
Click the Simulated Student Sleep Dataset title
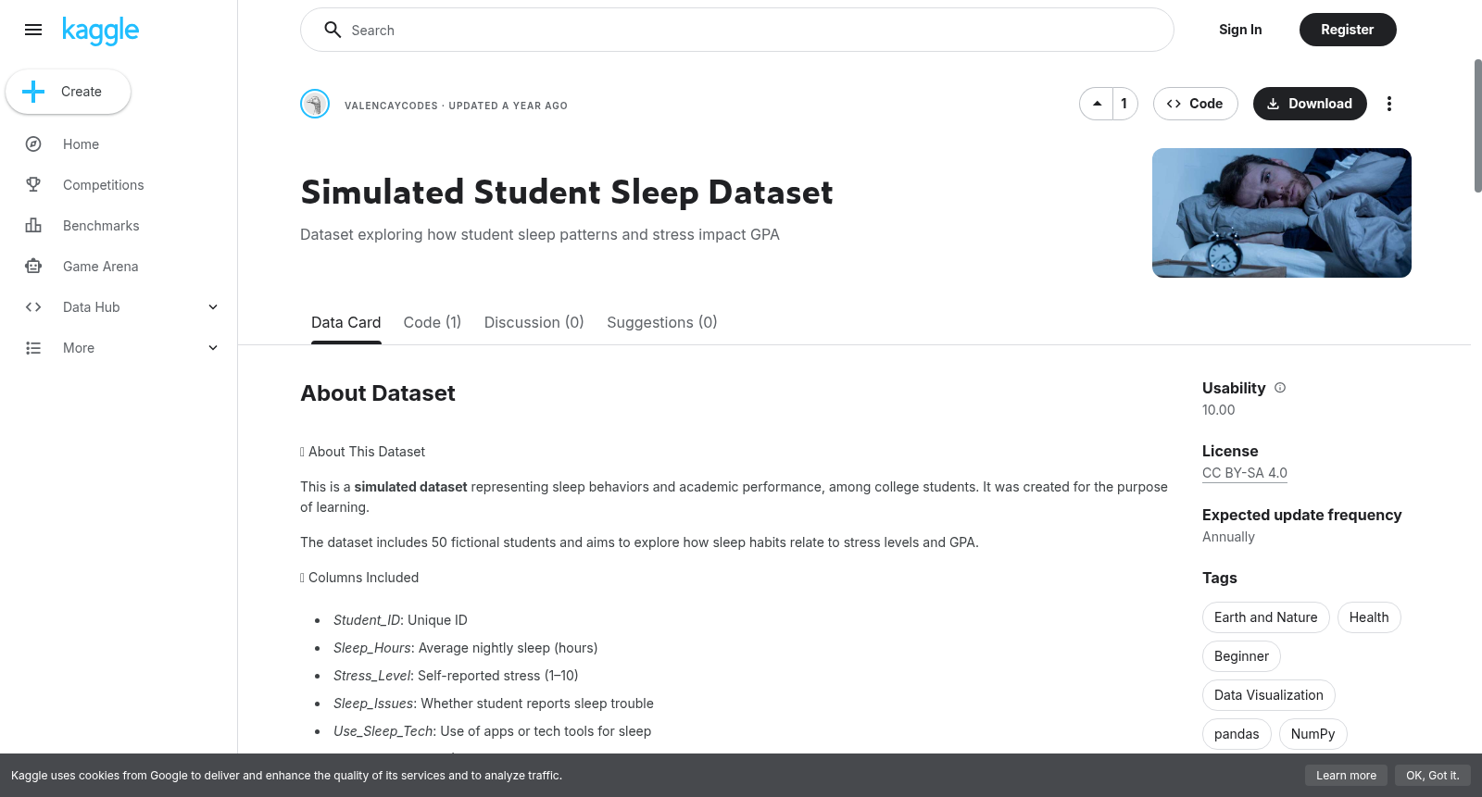point(567,193)
